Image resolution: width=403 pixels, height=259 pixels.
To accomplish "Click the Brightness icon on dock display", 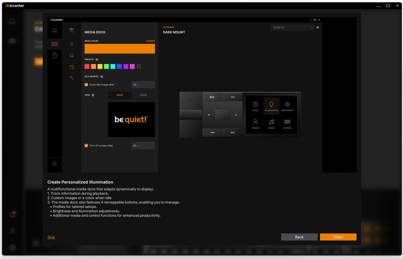I will pos(287,106).
